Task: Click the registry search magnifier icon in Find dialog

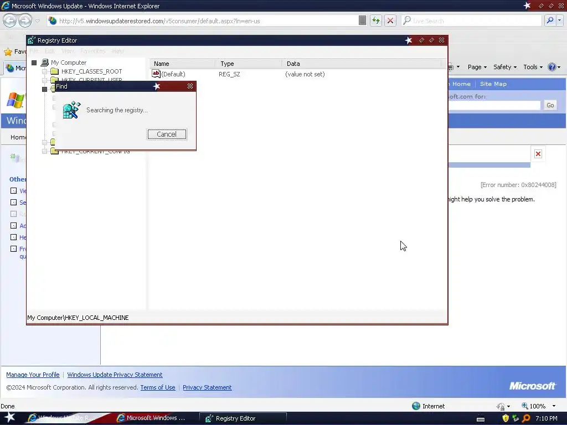Action: tap(71, 110)
